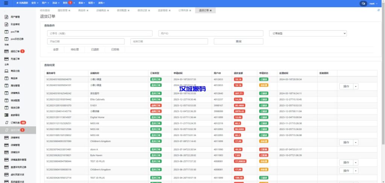Viewport: 385px width, 183px height.
Task: Switch to the 综合查询 tab
Action: 45,11
